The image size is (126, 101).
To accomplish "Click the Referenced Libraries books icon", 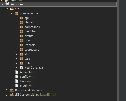I will pyautogui.click(x=12, y=90).
